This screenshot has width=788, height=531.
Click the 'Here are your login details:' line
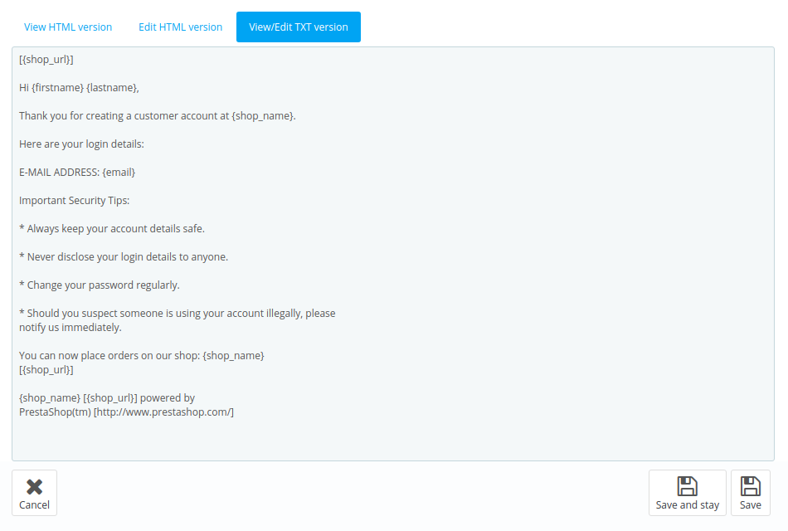click(x=81, y=144)
